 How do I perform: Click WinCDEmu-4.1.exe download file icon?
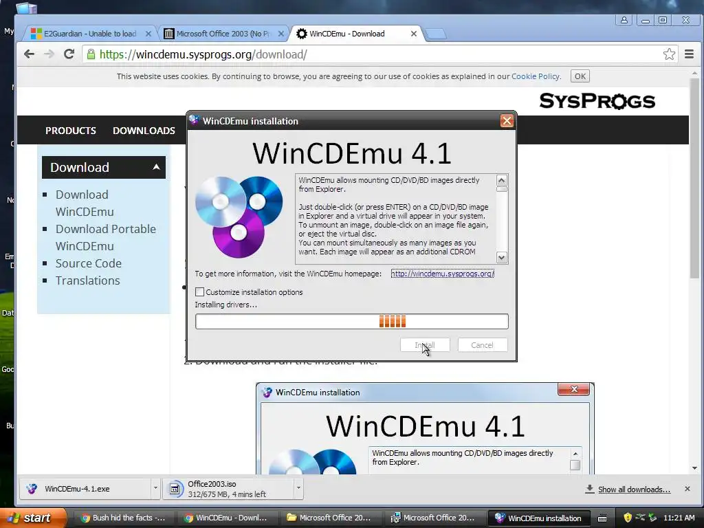pyautogui.click(x=32, y=489)
